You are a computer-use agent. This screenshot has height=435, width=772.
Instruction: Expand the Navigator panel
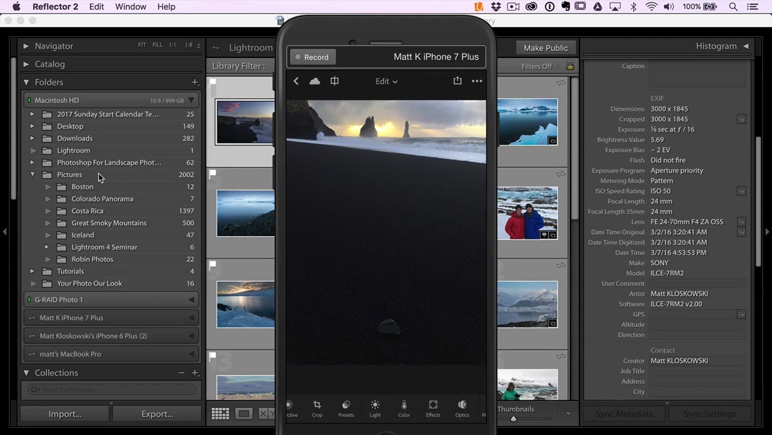click(x=26, y=46)
